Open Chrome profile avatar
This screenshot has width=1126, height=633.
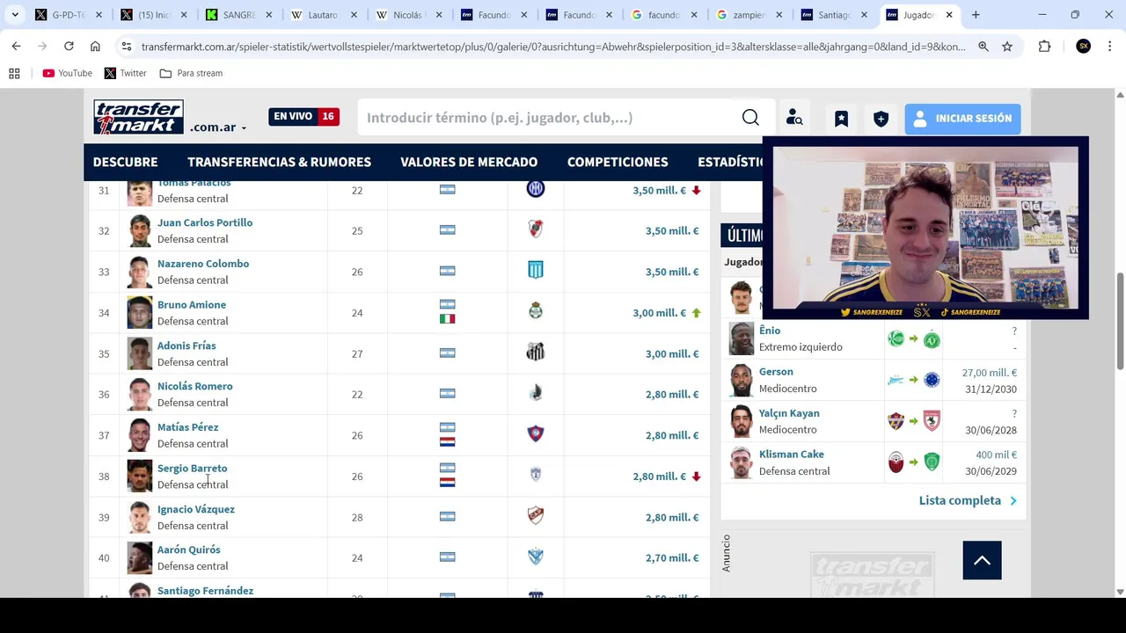pyautogui.click(x=1083, y=47)
